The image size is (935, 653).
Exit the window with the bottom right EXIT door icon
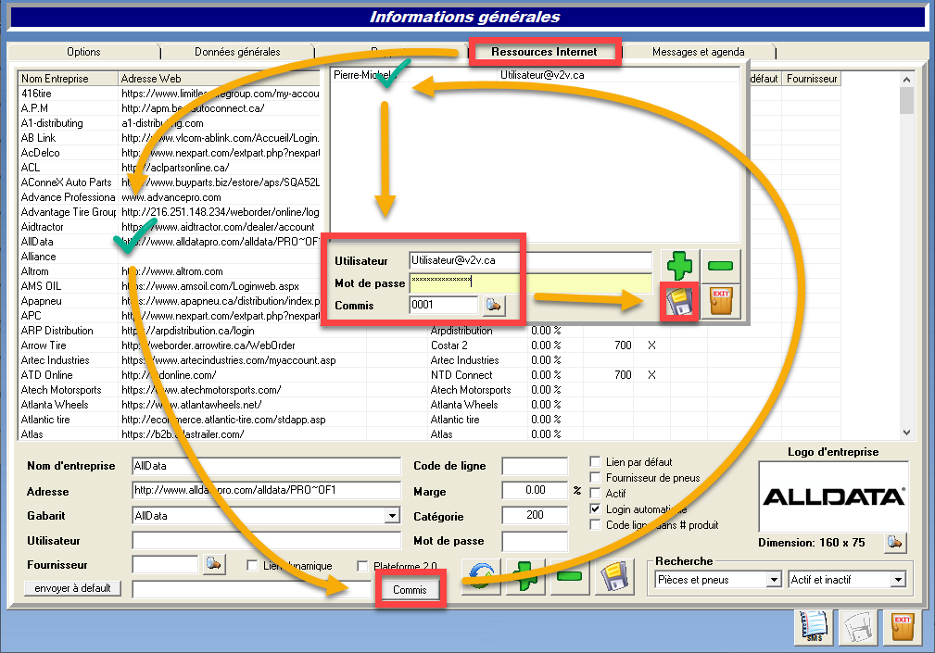point(903,627)
